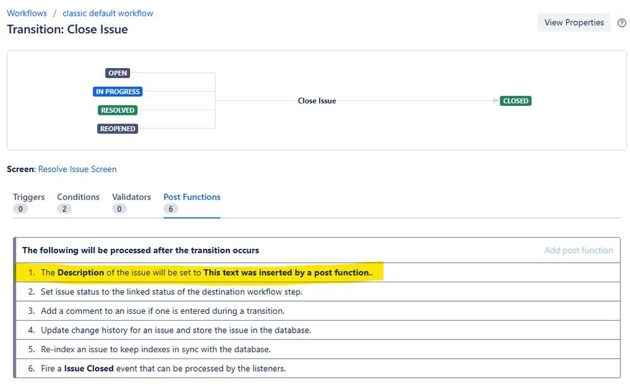Click the View Properties button
630x385 pixels.
point(574,23)
